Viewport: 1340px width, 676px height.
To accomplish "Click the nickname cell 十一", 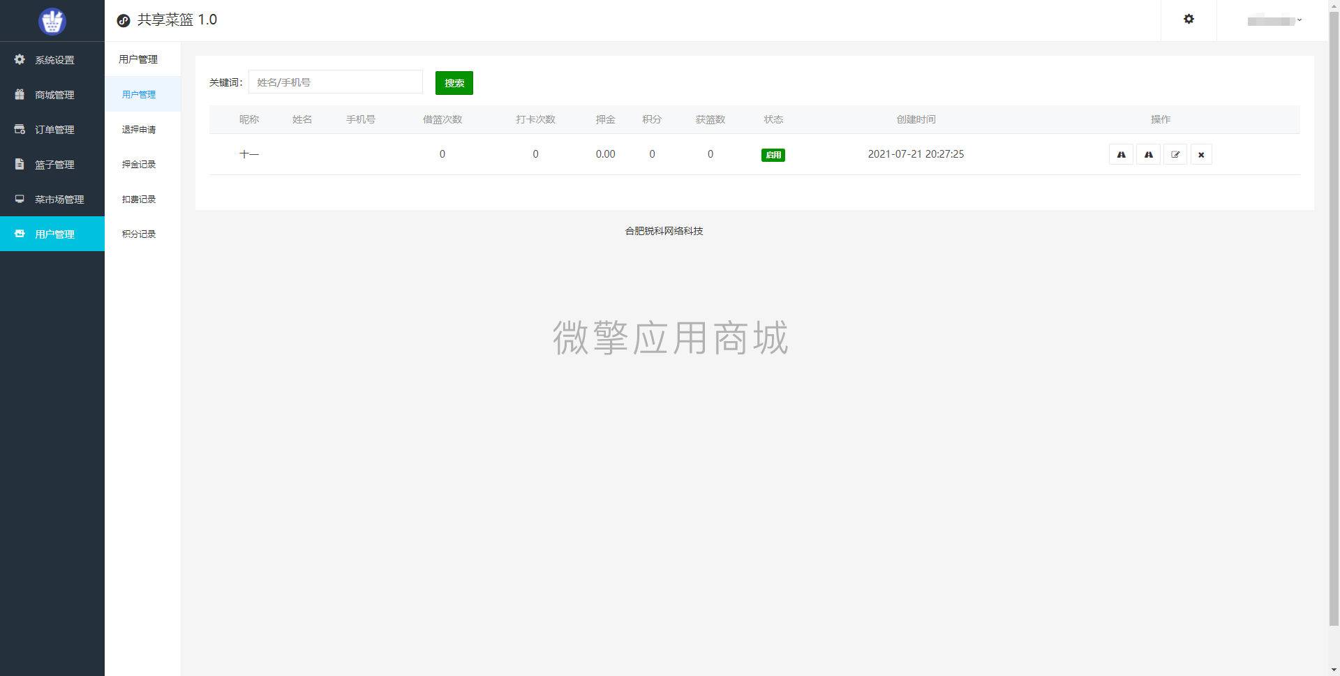I will [x=249, y=154].
